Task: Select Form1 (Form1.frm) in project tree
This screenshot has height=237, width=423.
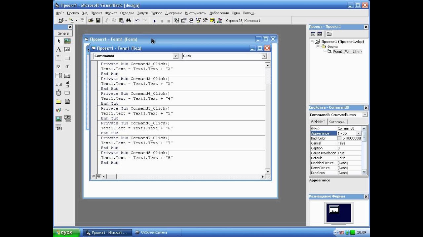Action: point(347,52)
